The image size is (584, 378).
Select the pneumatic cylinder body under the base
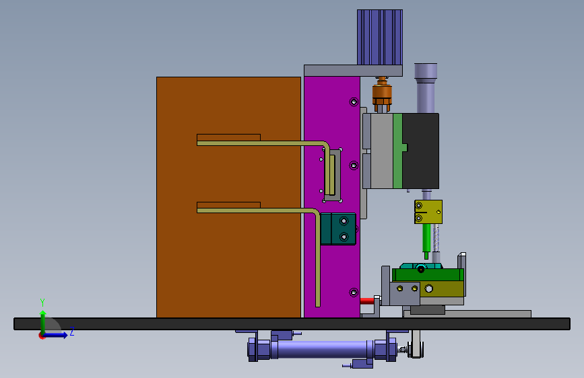(322, 350)
